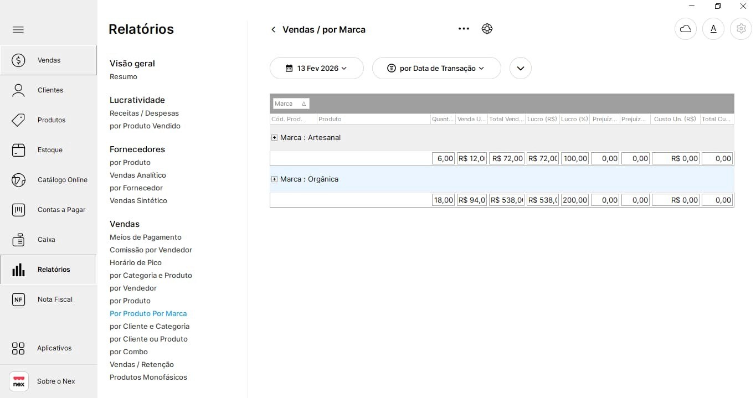Select Aplicativos in the sidebar
This screenshot has width=756, height=398.
pyautogui.click(x=49, y=348)
